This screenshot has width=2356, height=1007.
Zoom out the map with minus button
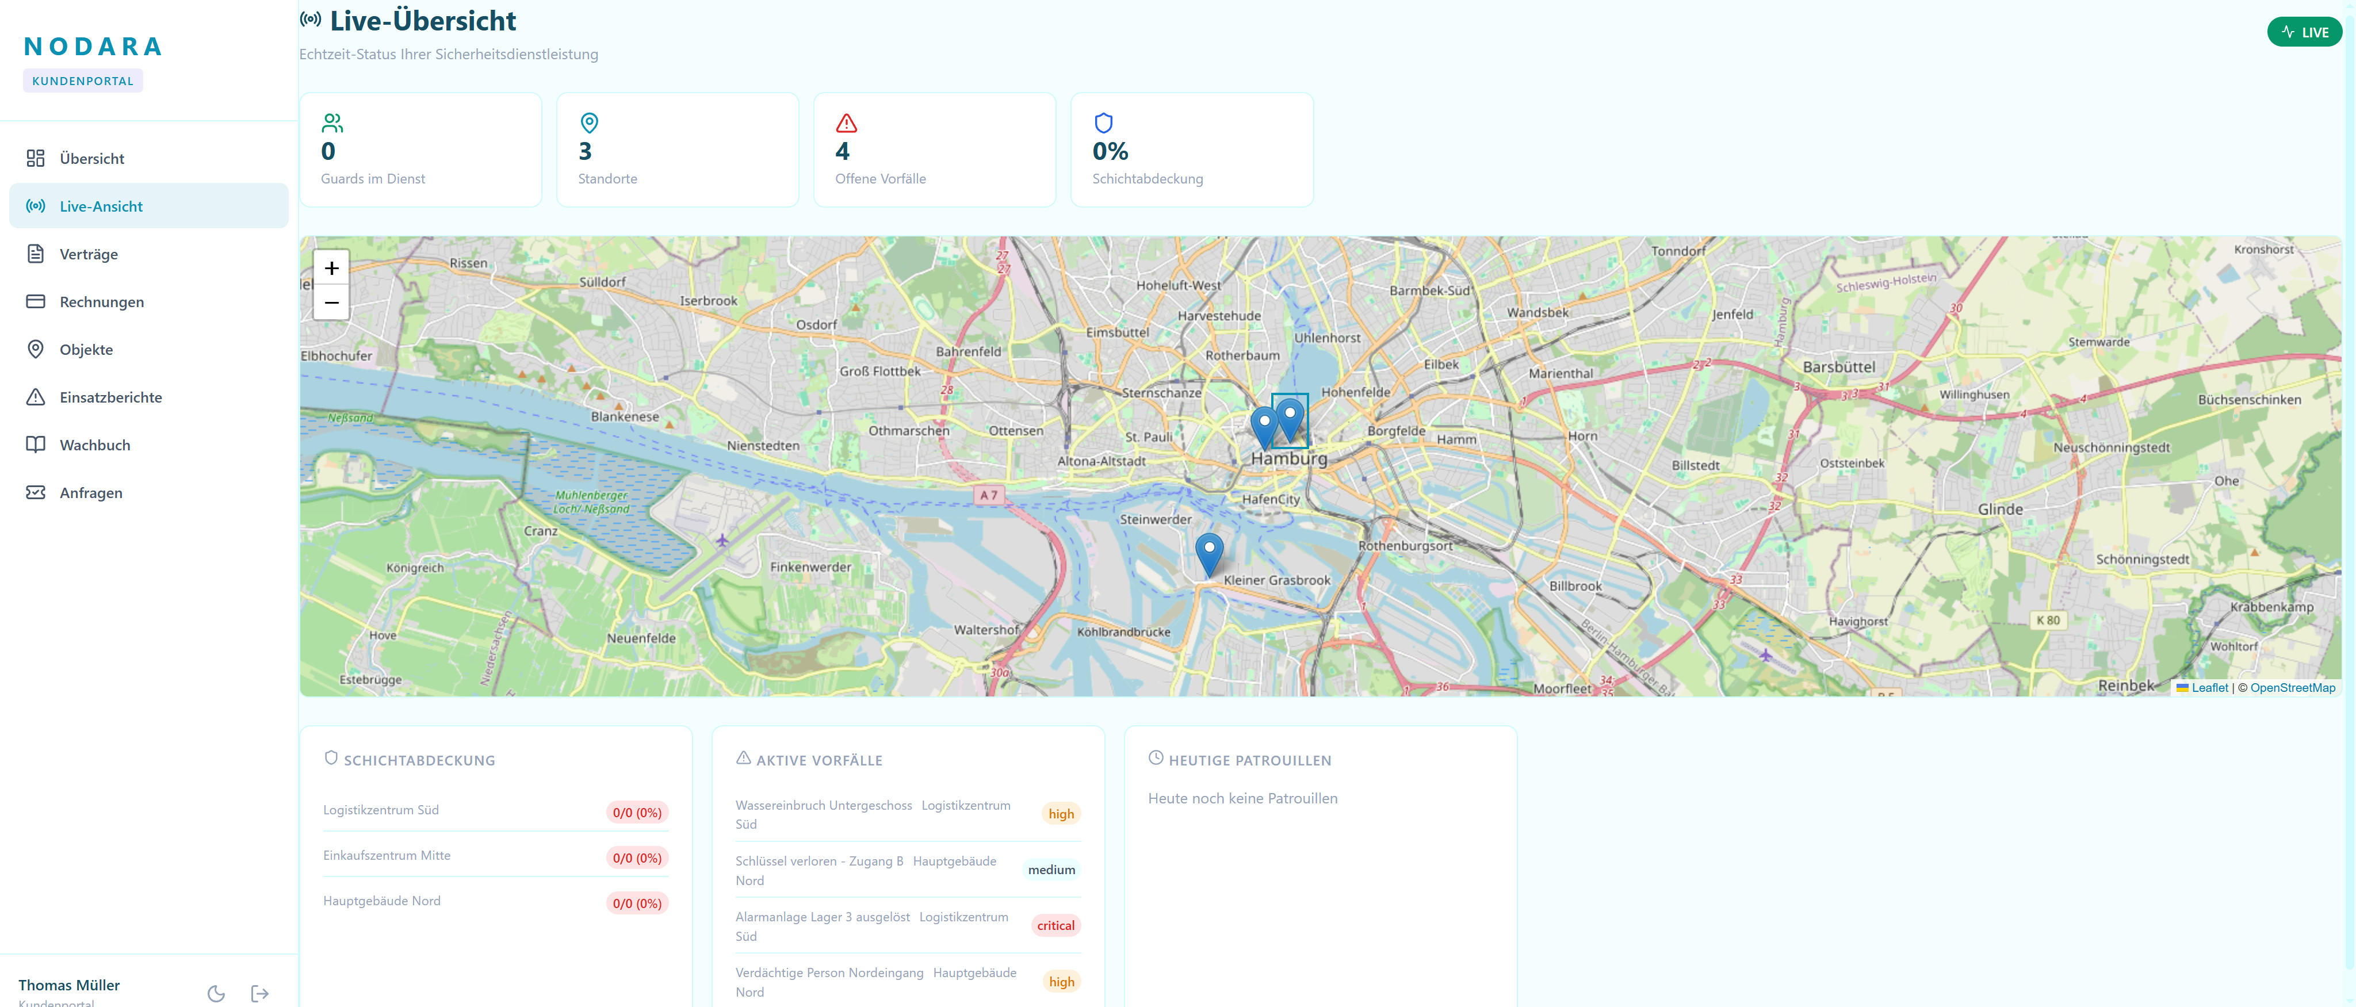click(331, 303)
